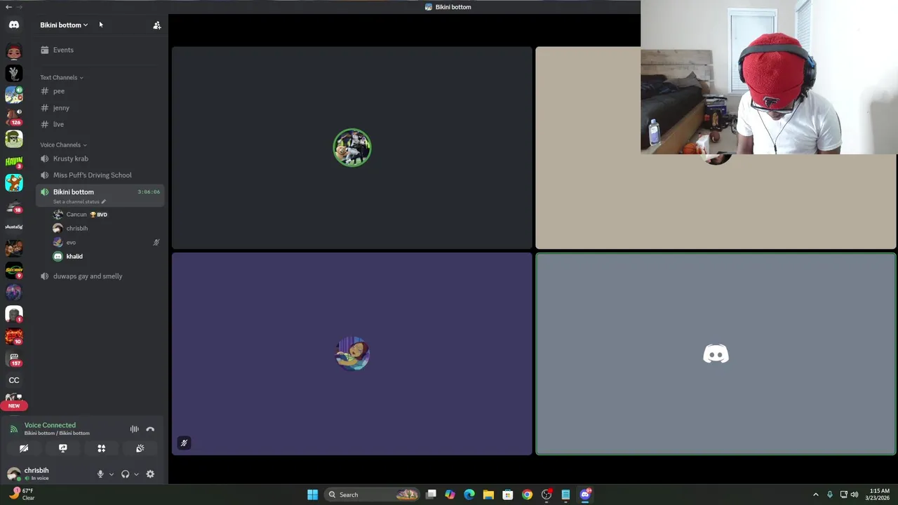This screenshot has height=505, width=898.
Task: Open the taskbar clock showing 1:15 AM
Action: 879,494
